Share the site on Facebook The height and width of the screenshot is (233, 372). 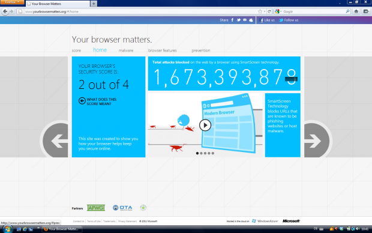[x=232, y=20]
